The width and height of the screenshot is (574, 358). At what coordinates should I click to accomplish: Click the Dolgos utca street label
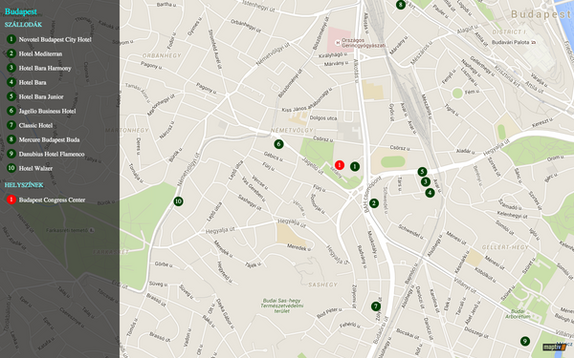coord(323,118)
